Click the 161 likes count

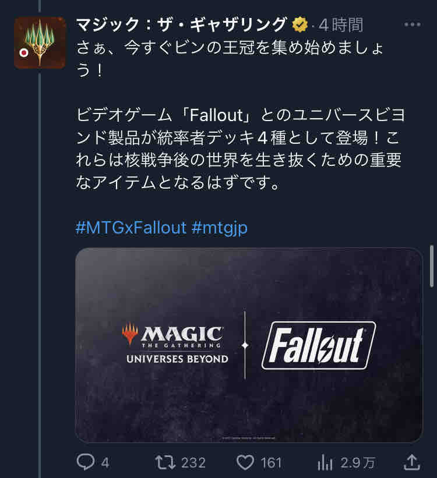(271, 463)
